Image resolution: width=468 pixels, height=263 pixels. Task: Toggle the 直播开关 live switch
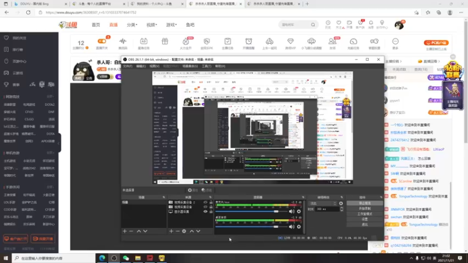[x=102, y=41]
